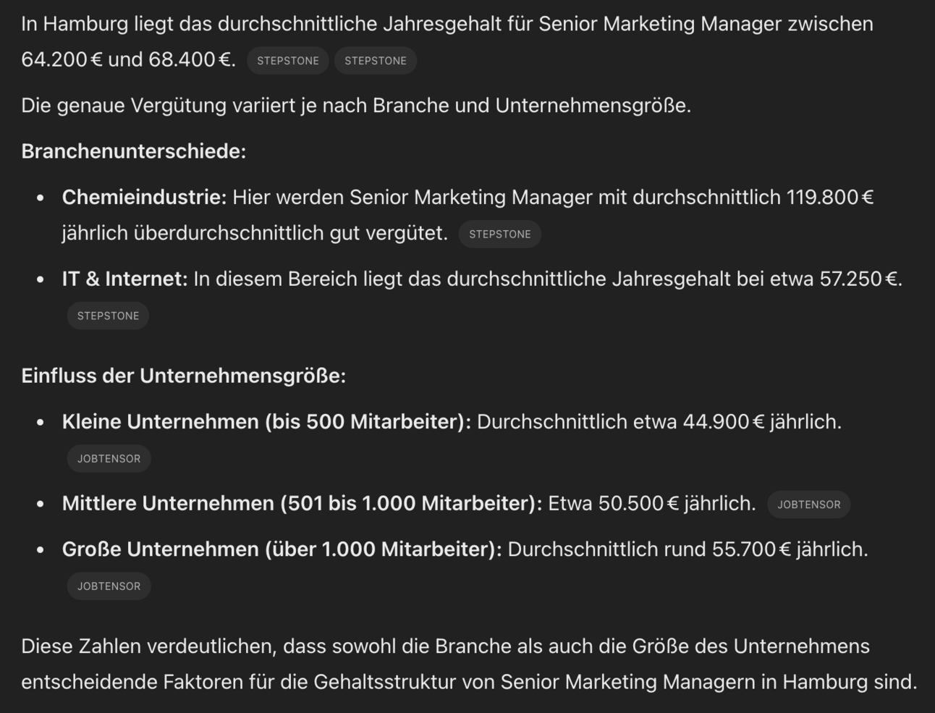
Task: Open the JOBTENSOR source under Kleine Unternehmen
Action: point(109,459)
